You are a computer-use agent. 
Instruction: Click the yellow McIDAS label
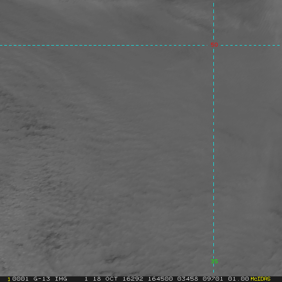pyautogui.click(x=260, y=279)
